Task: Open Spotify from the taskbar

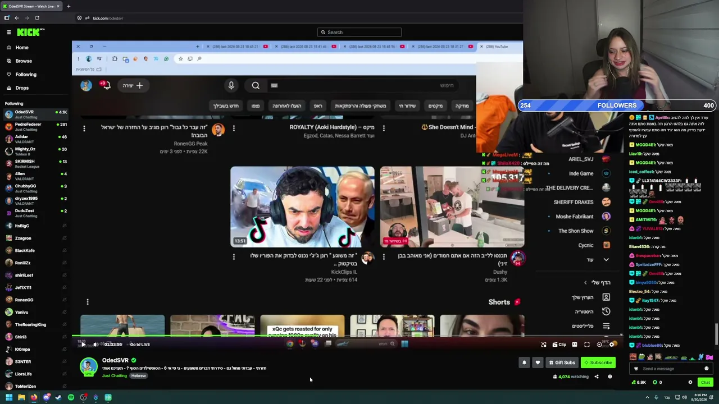Action: point(71,397)
